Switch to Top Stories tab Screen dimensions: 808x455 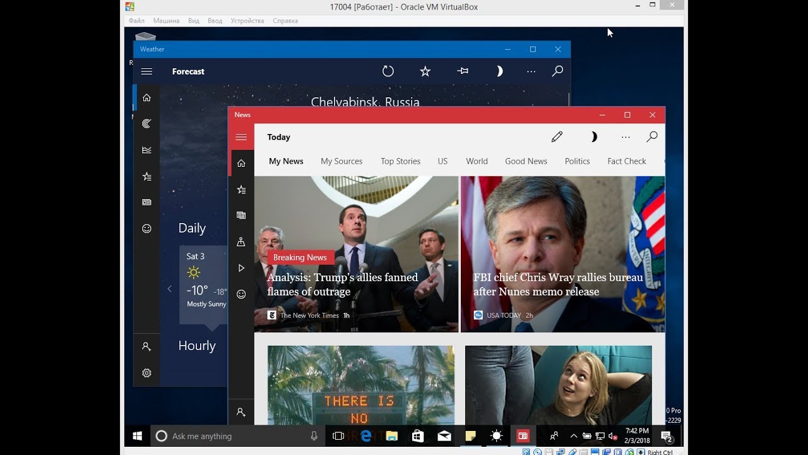click(400, 161)
